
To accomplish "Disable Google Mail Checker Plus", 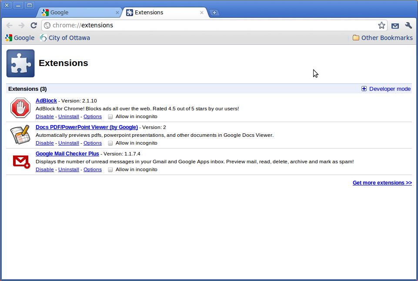I will [x=44, y=169].
